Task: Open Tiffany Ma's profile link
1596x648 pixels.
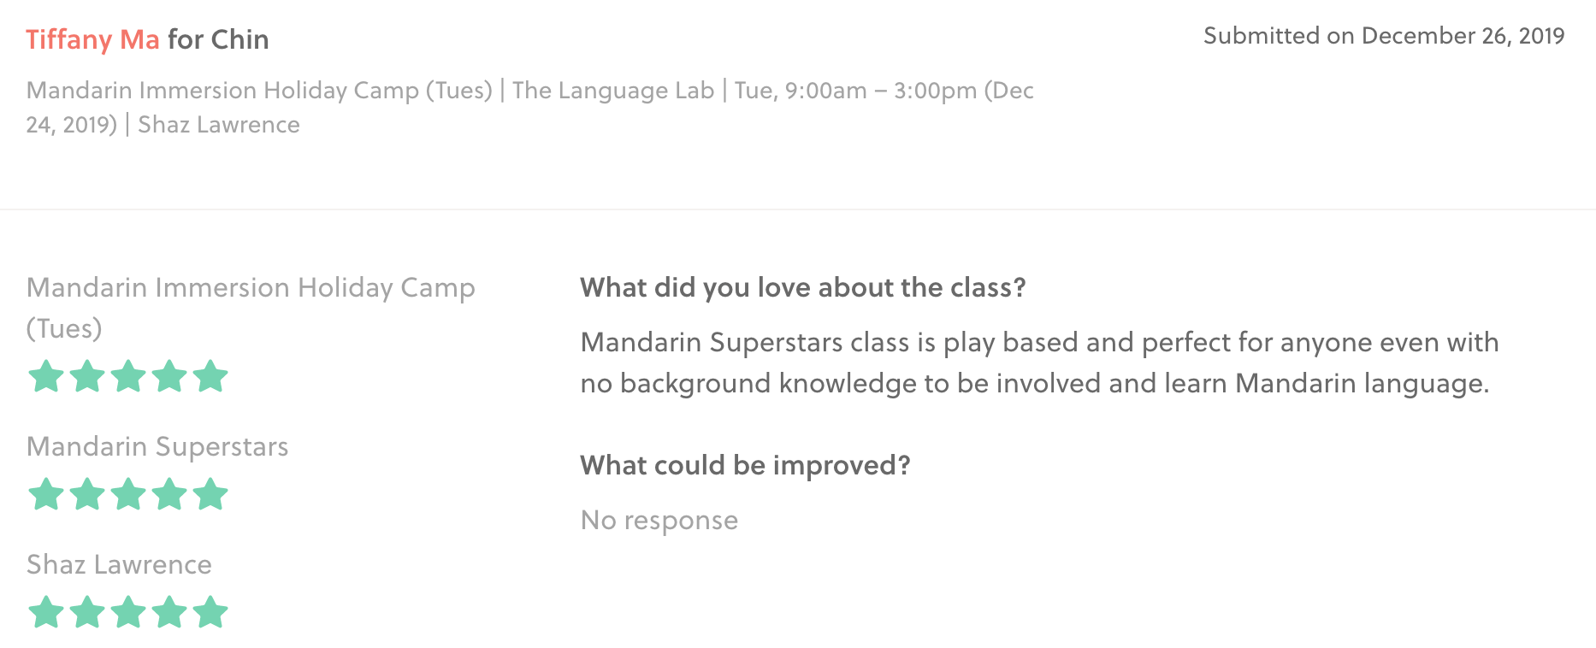Action: [x=92, y=39]
